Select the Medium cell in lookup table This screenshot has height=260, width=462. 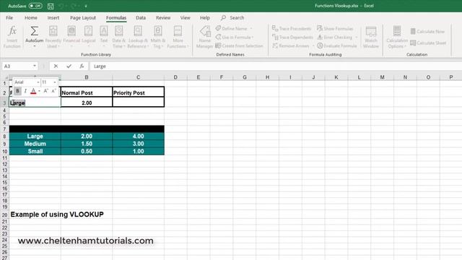pyautogui.click(x=35, y=144)
